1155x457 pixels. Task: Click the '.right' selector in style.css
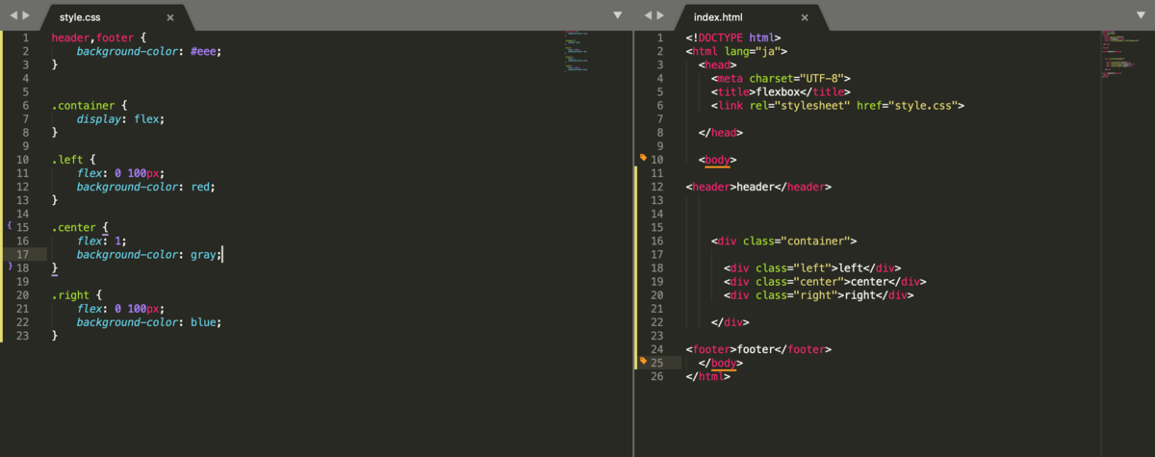click(x=71, y=294)
